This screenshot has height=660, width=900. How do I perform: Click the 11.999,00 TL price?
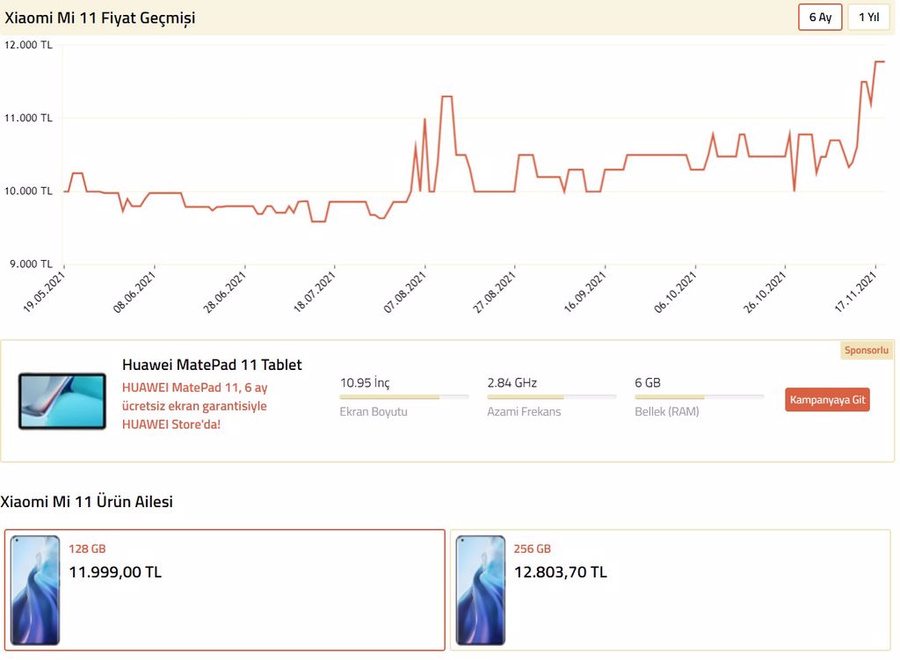pos(115,572)
